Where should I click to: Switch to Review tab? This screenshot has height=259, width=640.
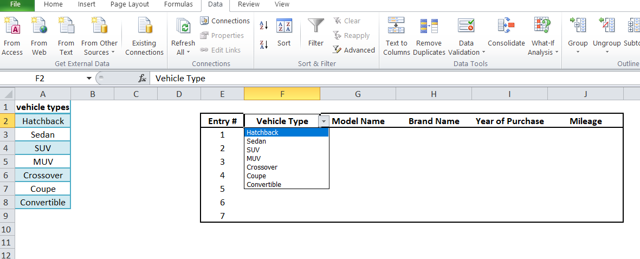click(x=249, y=4)
